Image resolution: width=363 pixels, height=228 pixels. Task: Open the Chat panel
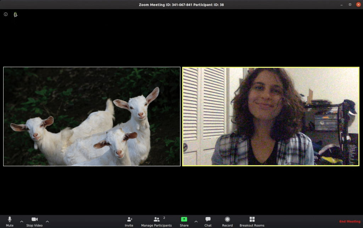208,221
